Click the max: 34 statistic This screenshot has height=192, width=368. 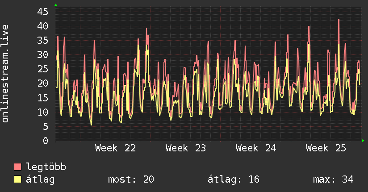click(333, 179)
